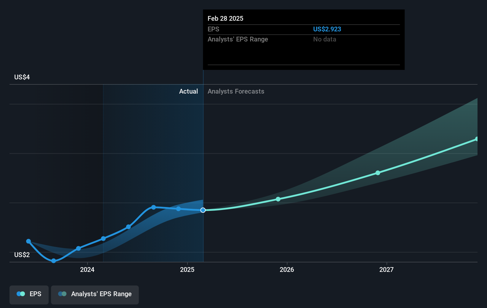
Task: Toggle the EPS legend series
Action: (29, 295)
